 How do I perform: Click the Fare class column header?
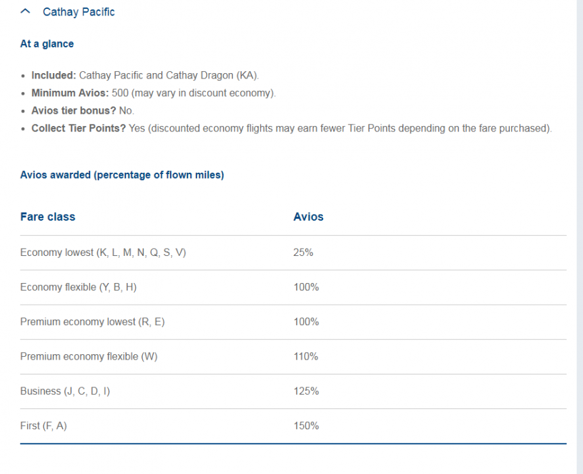47,217
